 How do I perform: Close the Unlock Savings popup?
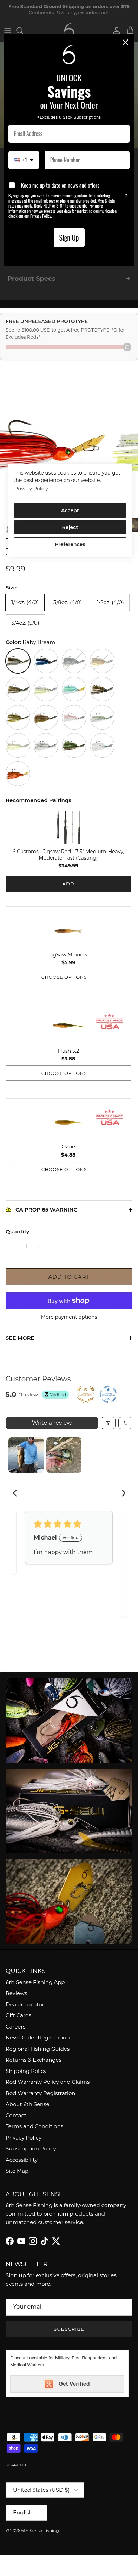125,43
